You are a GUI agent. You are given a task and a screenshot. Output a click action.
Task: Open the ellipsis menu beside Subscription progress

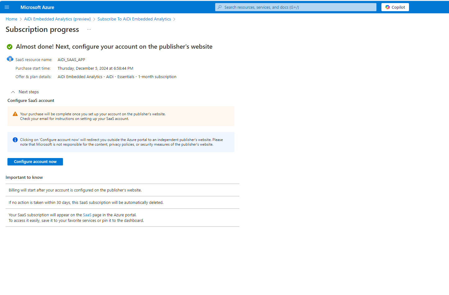[89, 29]
